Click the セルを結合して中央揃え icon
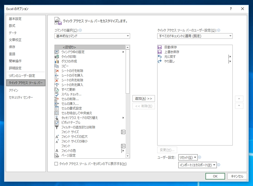The image size is (253, 186). click(x=57, y=113)
